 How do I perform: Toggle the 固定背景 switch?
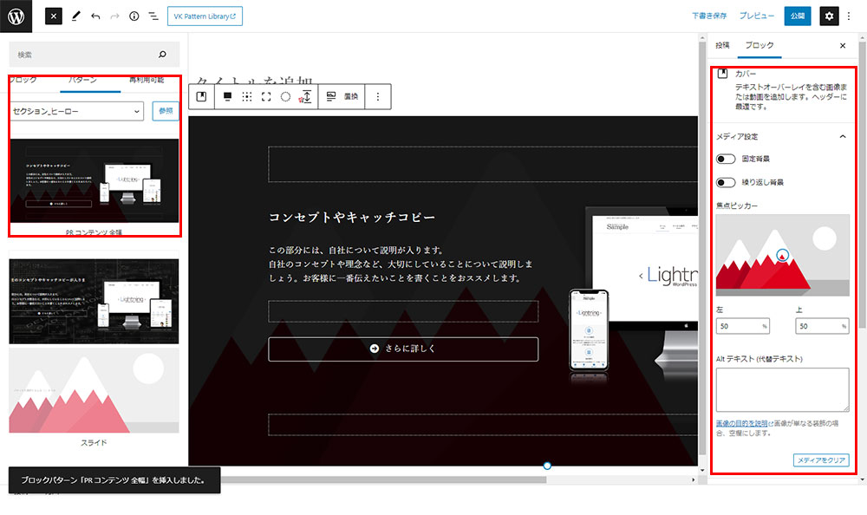[x=726, y=160]
